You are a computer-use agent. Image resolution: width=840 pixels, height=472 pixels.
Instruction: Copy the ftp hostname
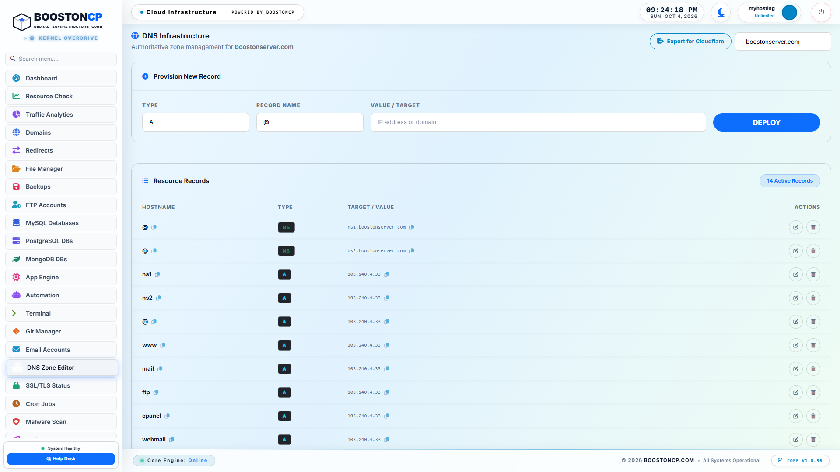tap(156, 392)
